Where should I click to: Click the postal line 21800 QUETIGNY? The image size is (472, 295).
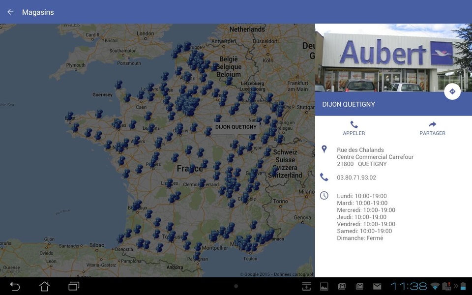[362, 164]
